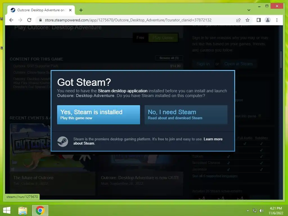Open The future of Outcore event
The image size is (288, 216).
[x=53, y=159]
